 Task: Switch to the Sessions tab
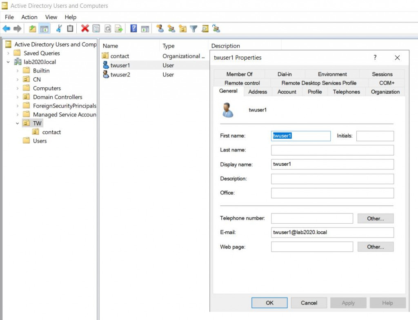[x=382, y=74]
